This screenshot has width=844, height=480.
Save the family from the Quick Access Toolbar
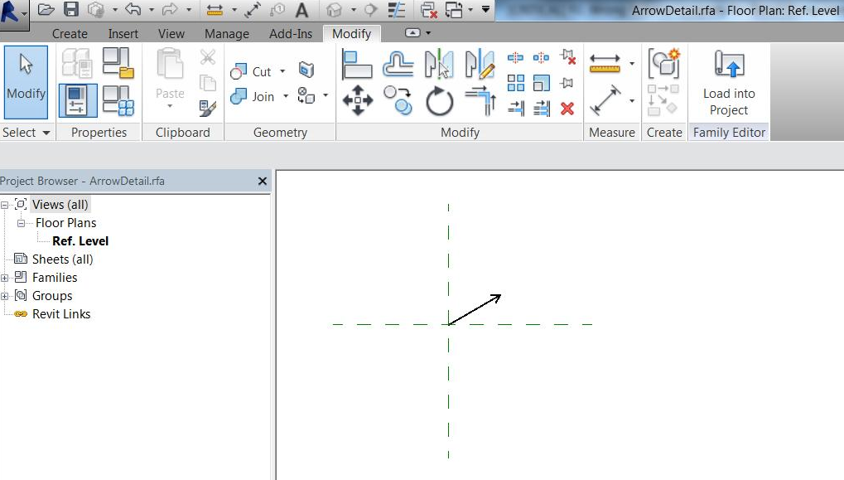click(70, 9)
